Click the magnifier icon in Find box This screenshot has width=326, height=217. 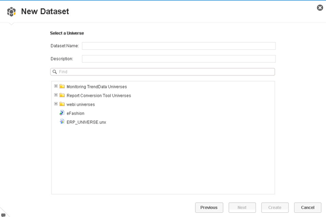(x=55, y=72)
